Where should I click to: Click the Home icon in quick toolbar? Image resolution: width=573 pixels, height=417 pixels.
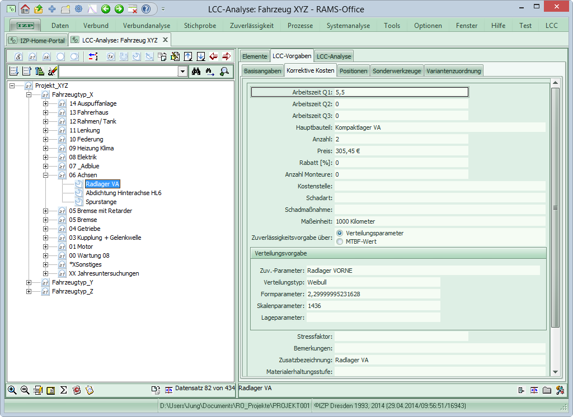(25, 9)
